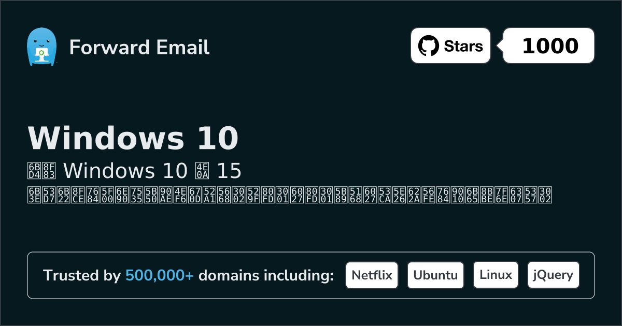Choose the Linux badge
The image size is (622, 326).
496,275
